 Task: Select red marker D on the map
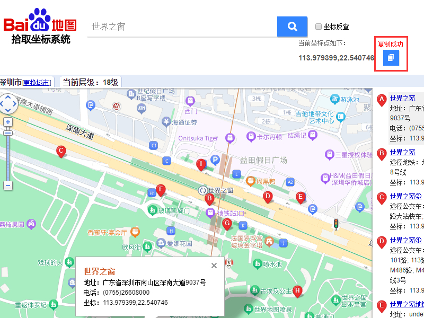point(268,197)
